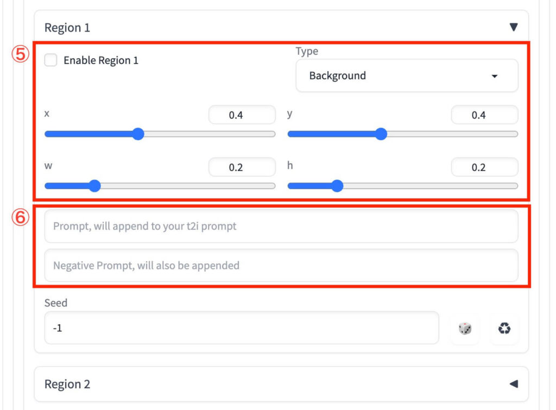The width and height of the screenshot is (556, 410).
Task: Click the dice icon to randomize seed
Action: (x=465, y=328)
